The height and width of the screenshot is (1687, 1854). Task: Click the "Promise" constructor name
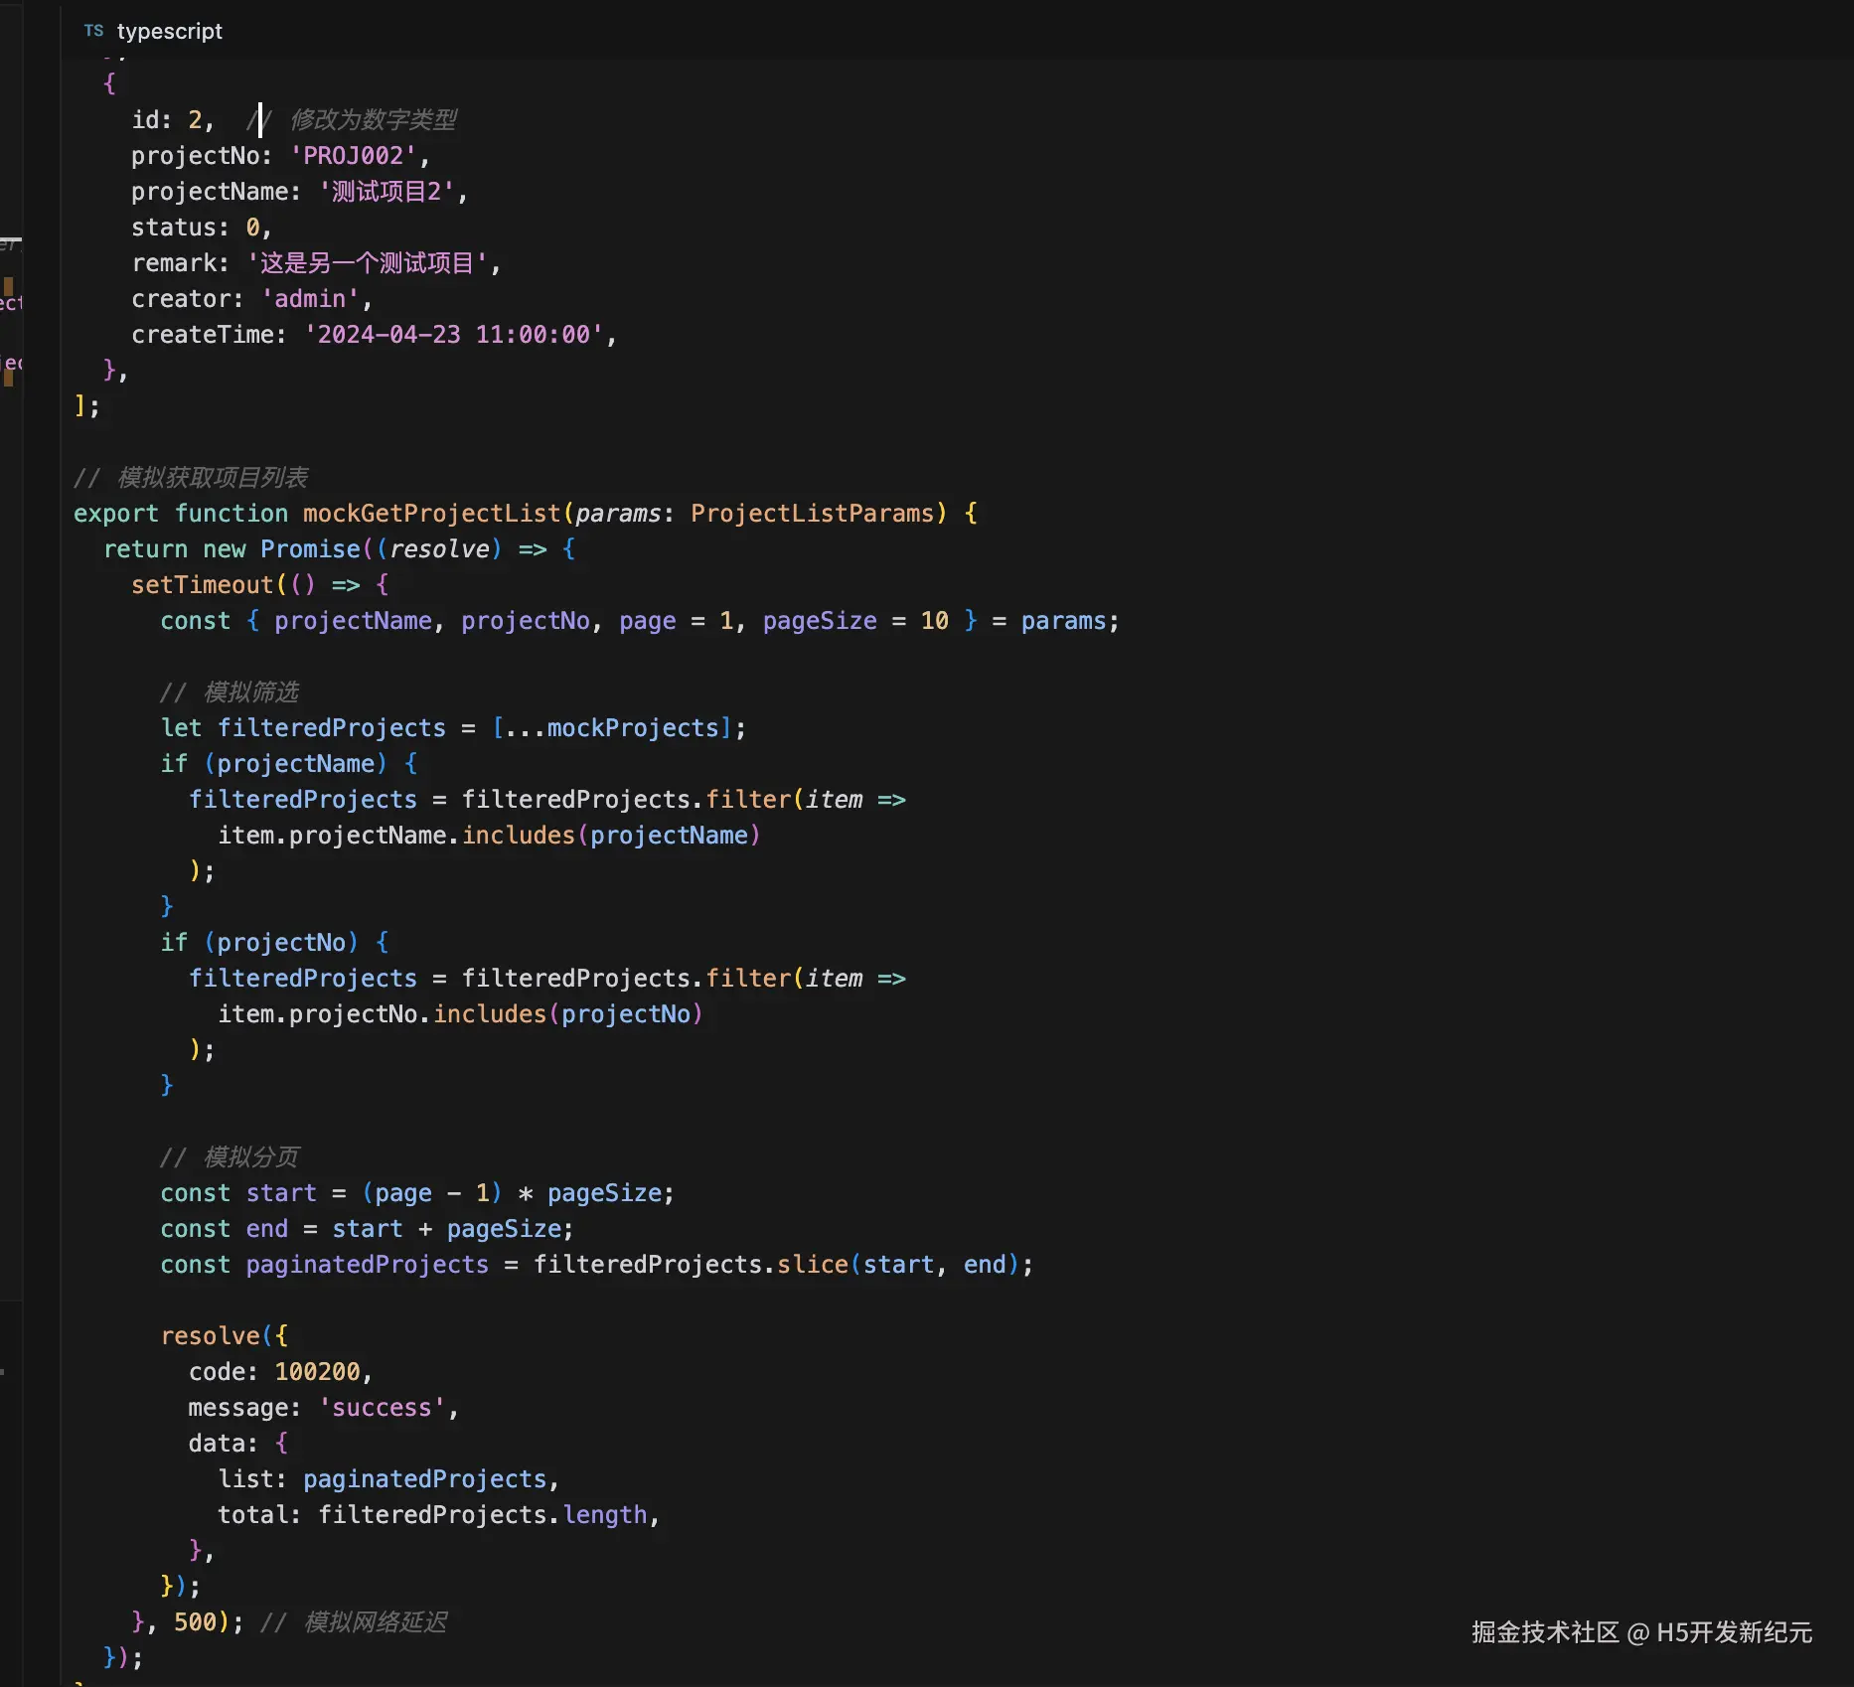click(310, 549)
